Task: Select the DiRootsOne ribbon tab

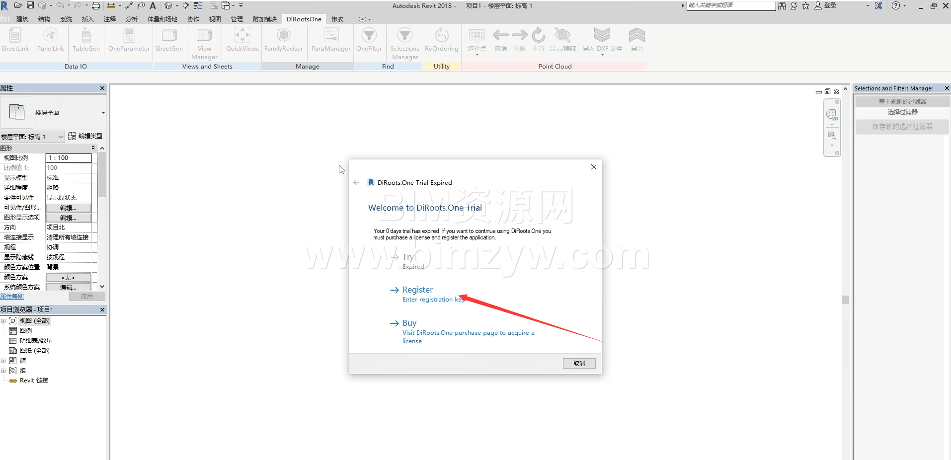Action: point(304,19)
